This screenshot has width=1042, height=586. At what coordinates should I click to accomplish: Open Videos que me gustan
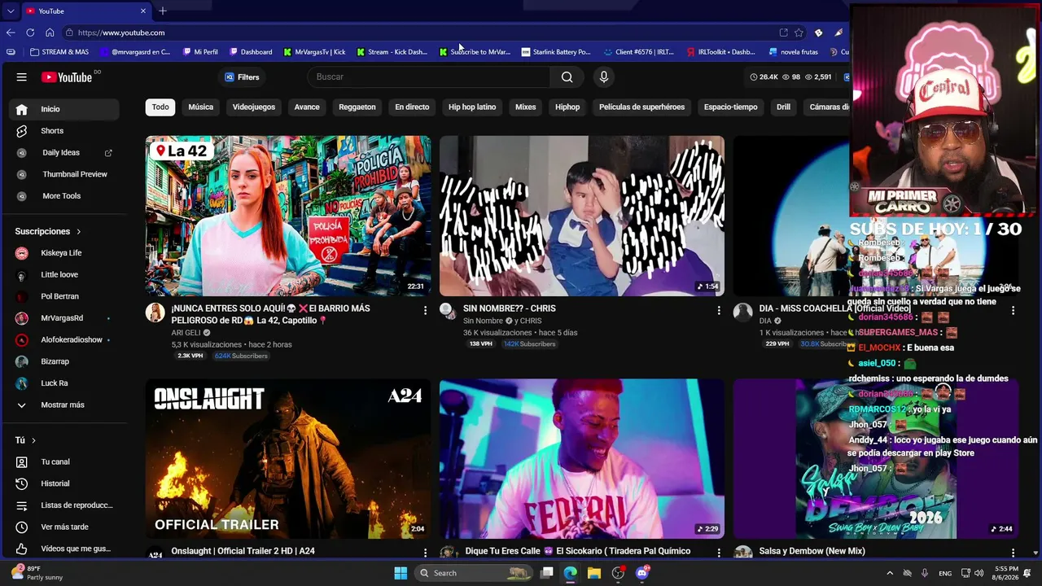click(64, 549)
